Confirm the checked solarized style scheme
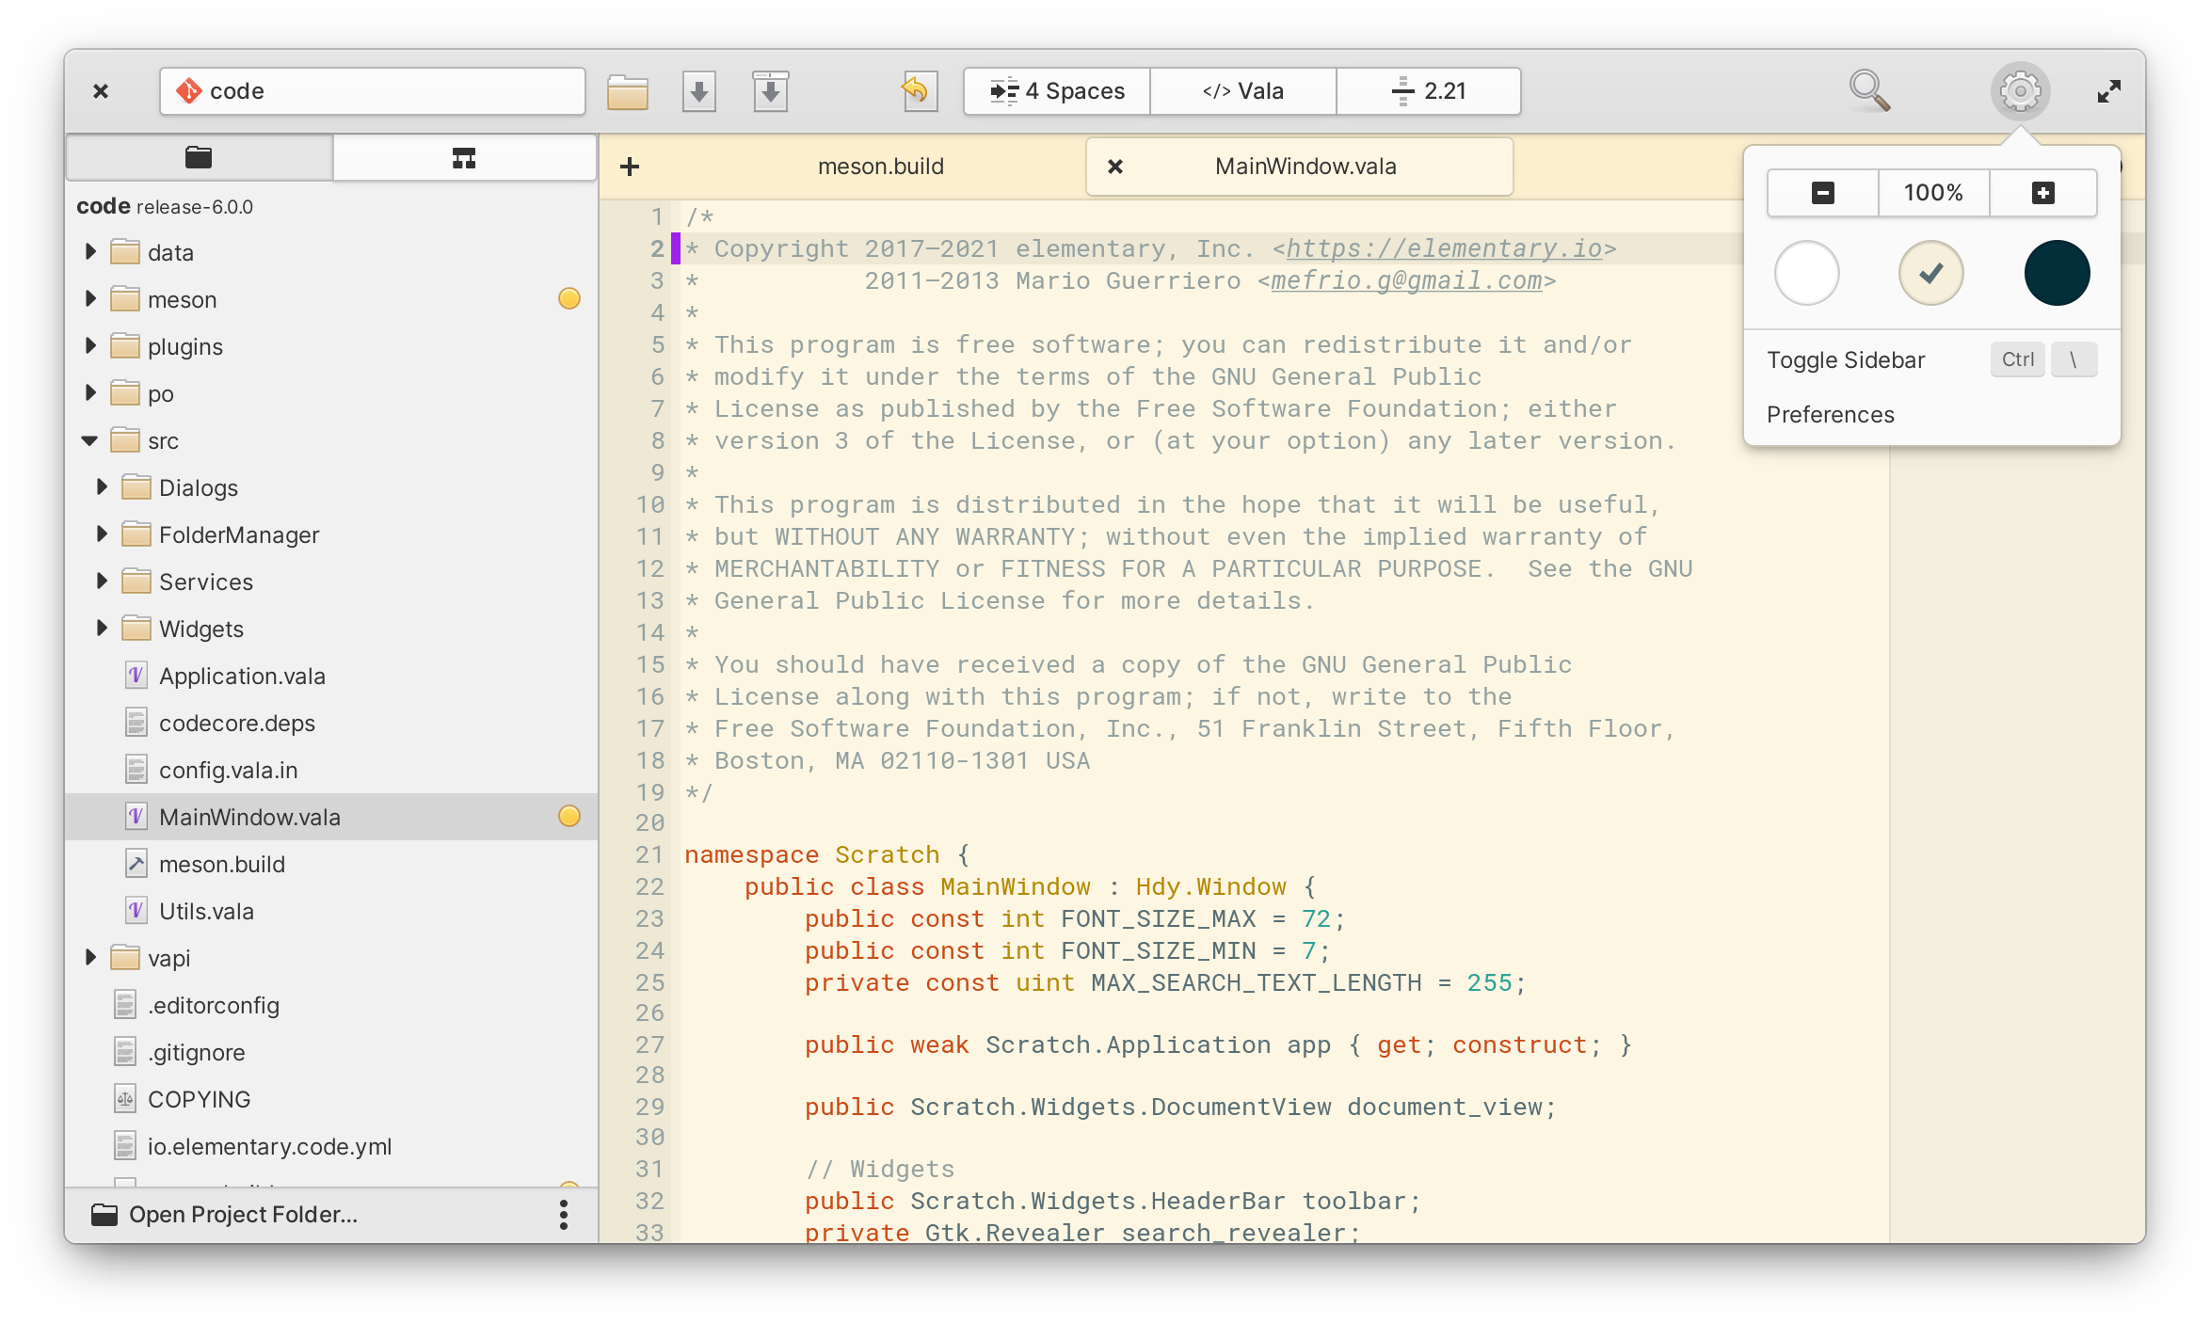Viewport: 2210px width, 1323px height. point(1930,273)
